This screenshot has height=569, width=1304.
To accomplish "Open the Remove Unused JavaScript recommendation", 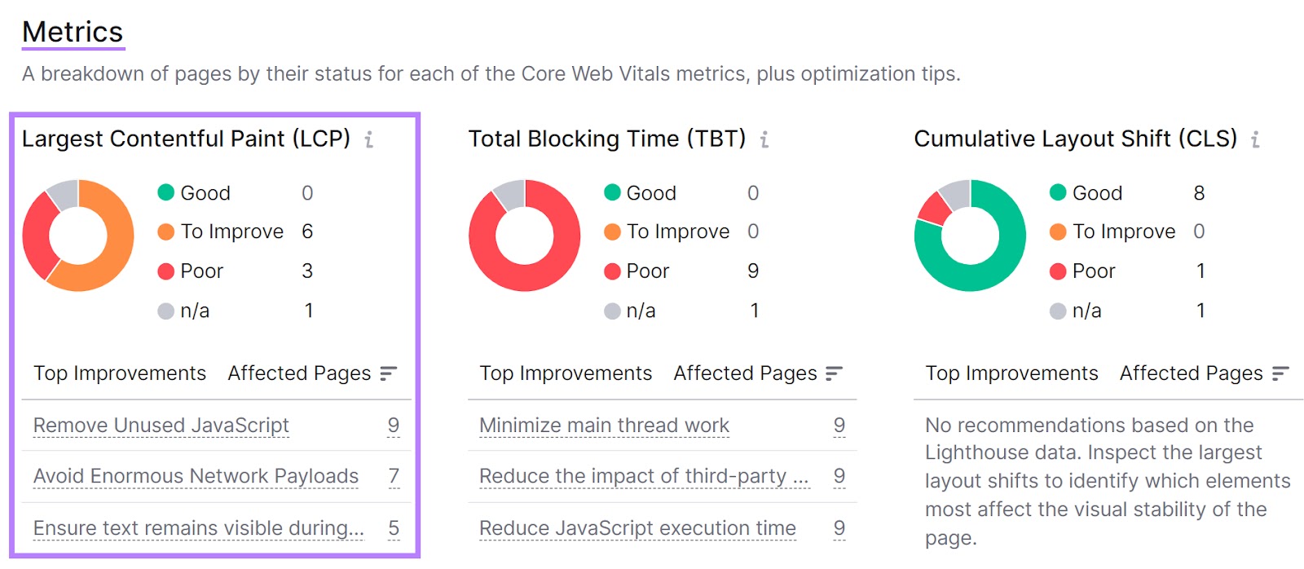I will point(161,425).
